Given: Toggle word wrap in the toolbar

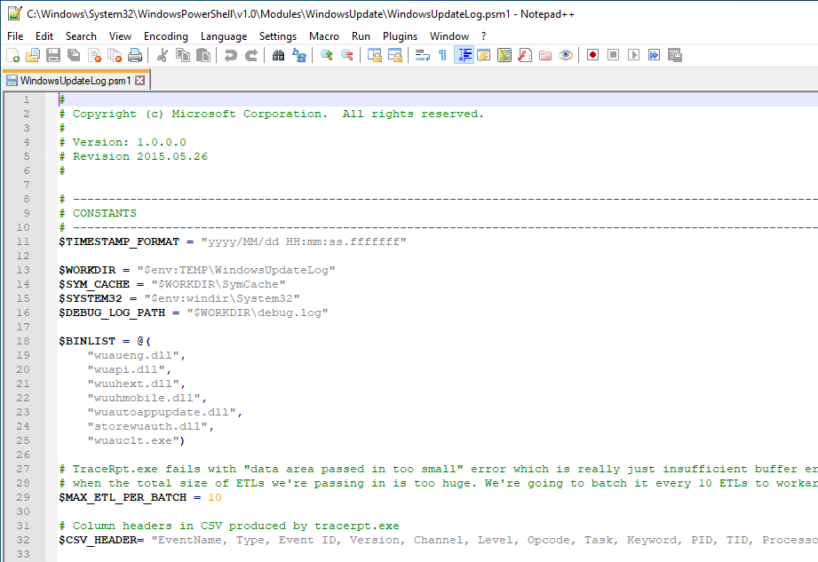Looking at the screenshot, I should coord(422,55).
